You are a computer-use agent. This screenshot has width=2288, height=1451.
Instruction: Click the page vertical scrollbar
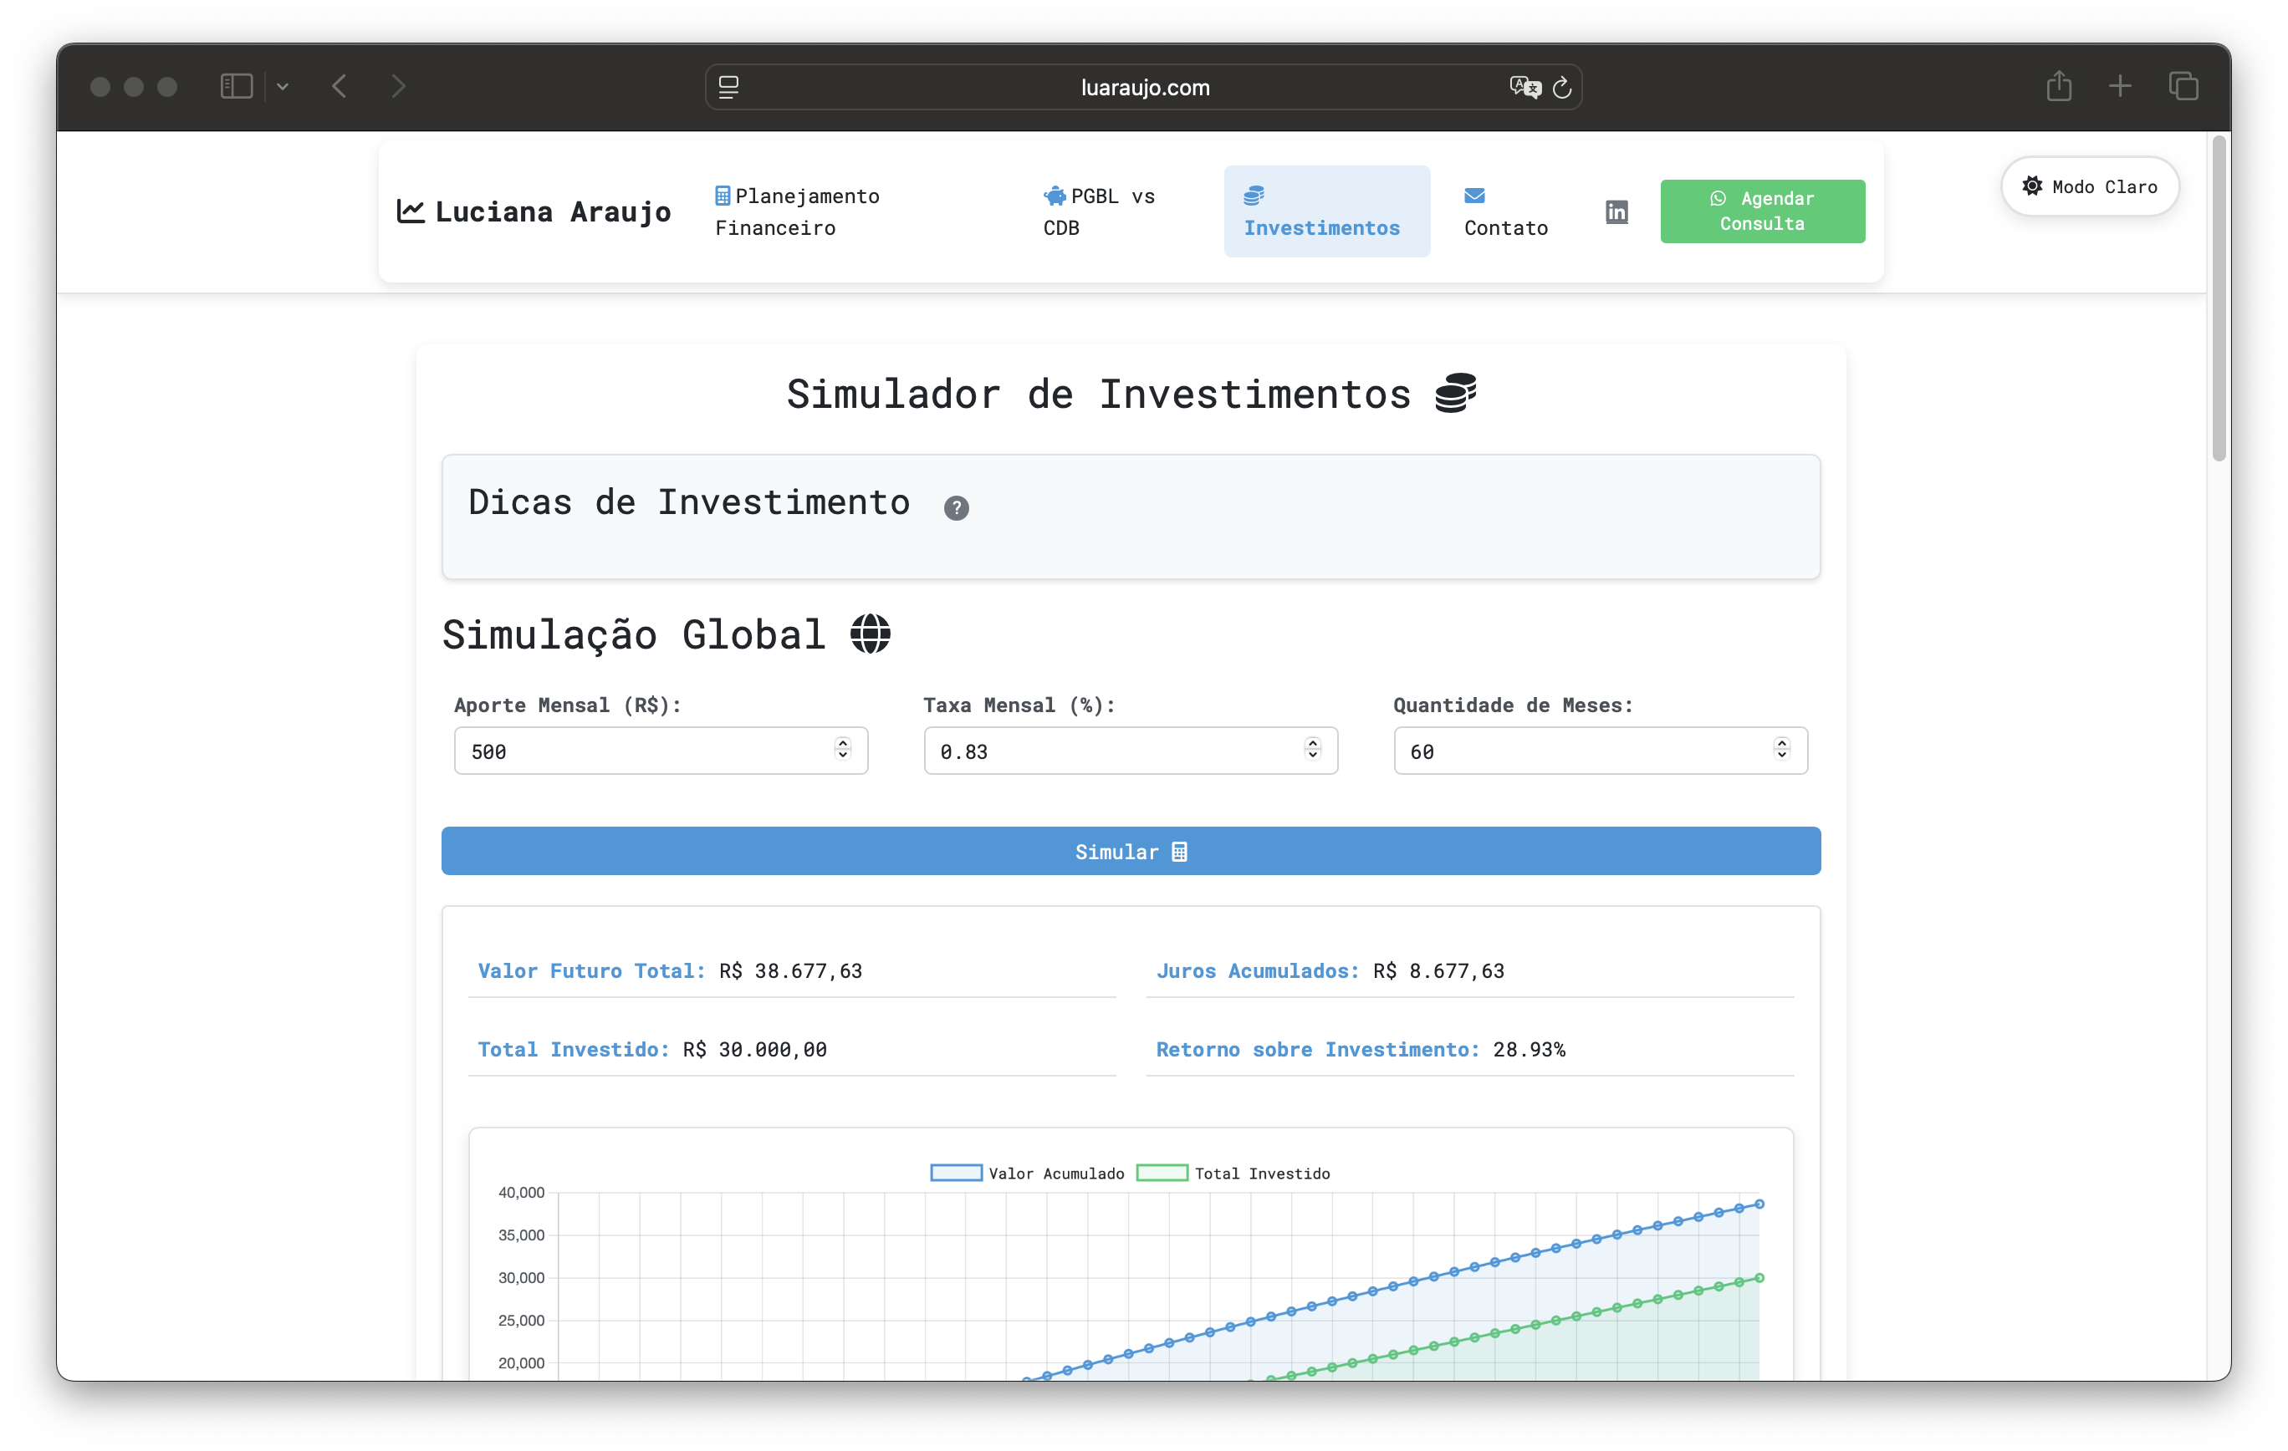tap(2218, 299)
